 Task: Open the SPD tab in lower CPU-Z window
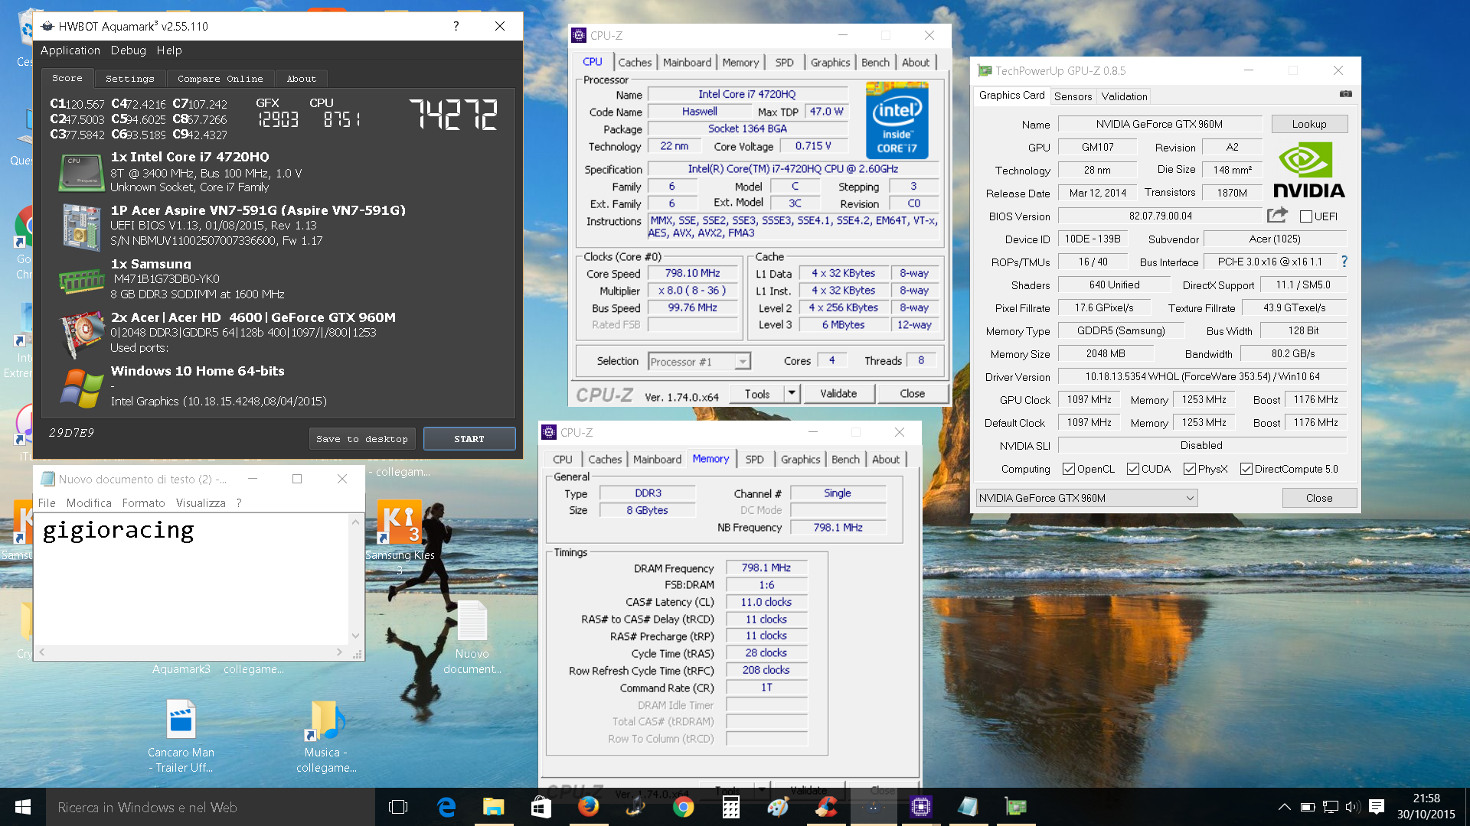[x=754, y=460]
